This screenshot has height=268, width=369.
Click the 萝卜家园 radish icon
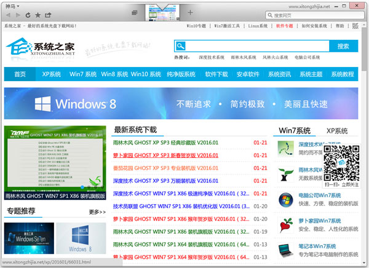[x=286, y=226]
